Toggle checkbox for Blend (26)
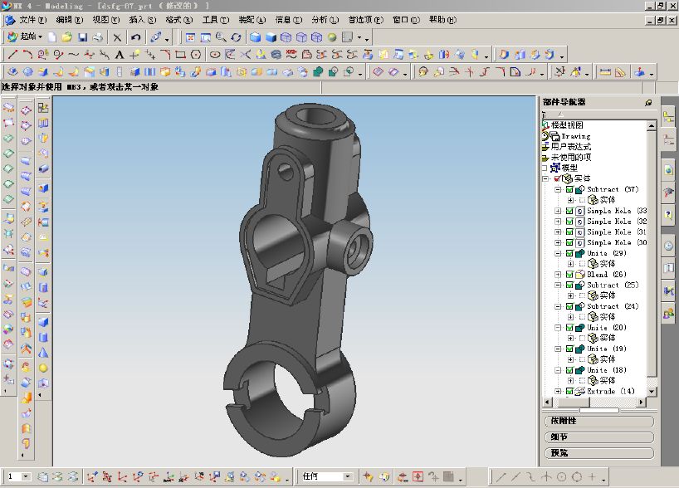The width and height of the screenshot is (679, 488). (x=570, y=274)
